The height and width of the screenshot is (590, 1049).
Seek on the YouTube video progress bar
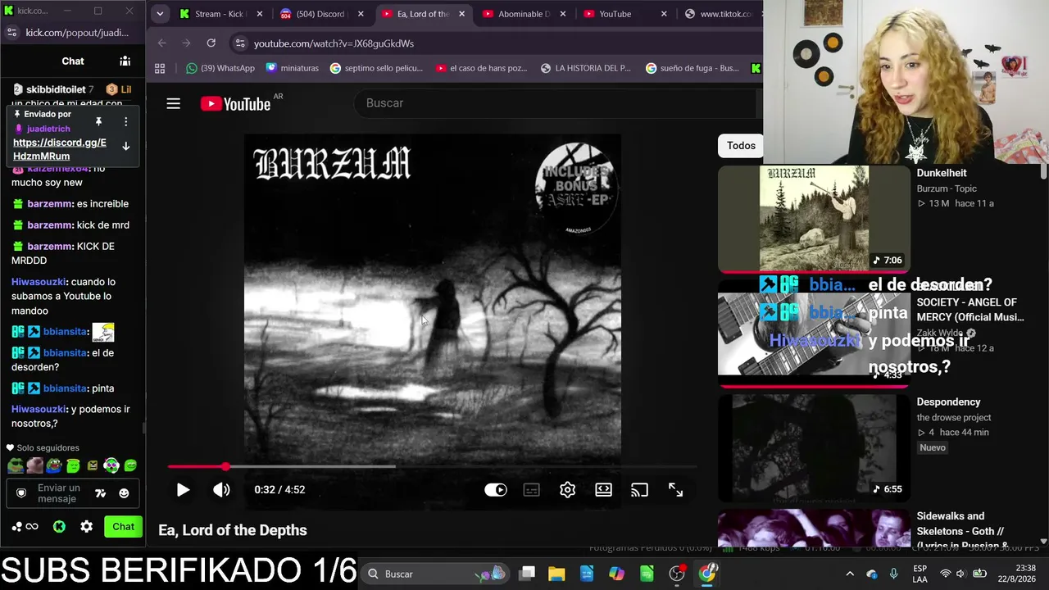432,467
